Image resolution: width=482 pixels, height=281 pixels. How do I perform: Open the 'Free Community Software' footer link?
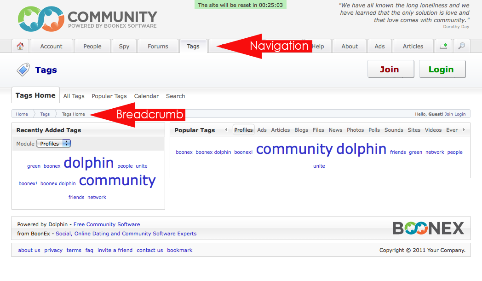click(107, 224)
